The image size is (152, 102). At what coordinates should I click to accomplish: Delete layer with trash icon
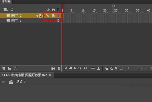click(x=15, y=69)
